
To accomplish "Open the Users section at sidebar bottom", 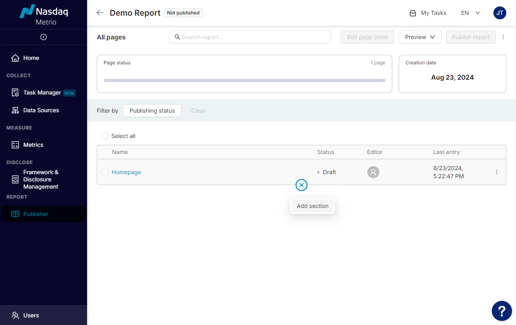I will 44,315.
